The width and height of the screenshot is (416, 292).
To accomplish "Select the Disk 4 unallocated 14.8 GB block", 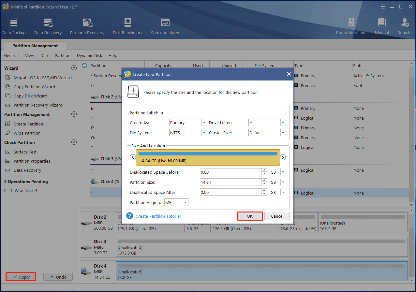I will (x=262, y=271).
